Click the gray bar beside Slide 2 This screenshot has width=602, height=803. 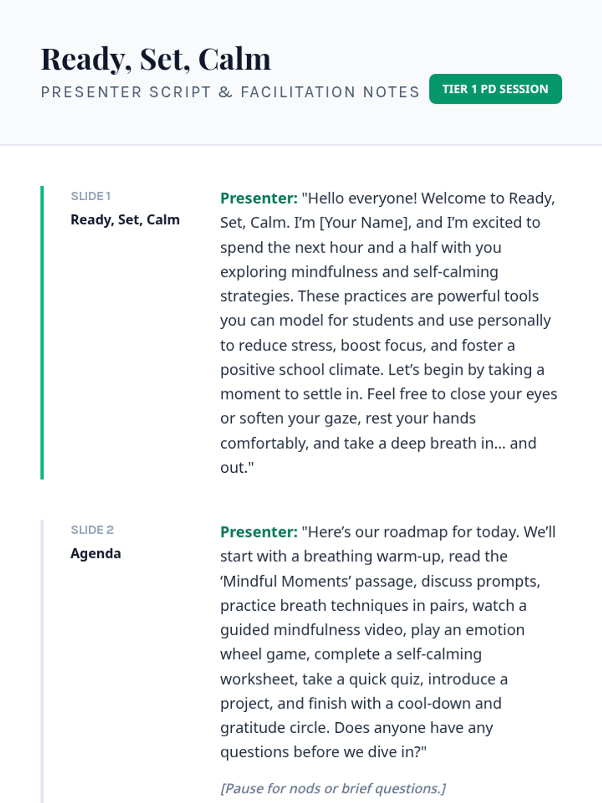42,661
